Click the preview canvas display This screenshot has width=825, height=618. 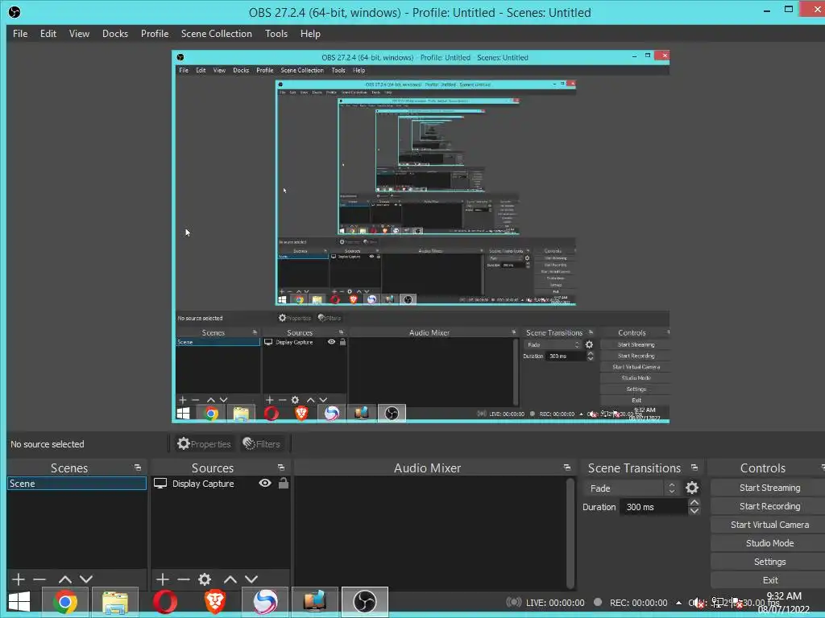[x=421, y=237]
